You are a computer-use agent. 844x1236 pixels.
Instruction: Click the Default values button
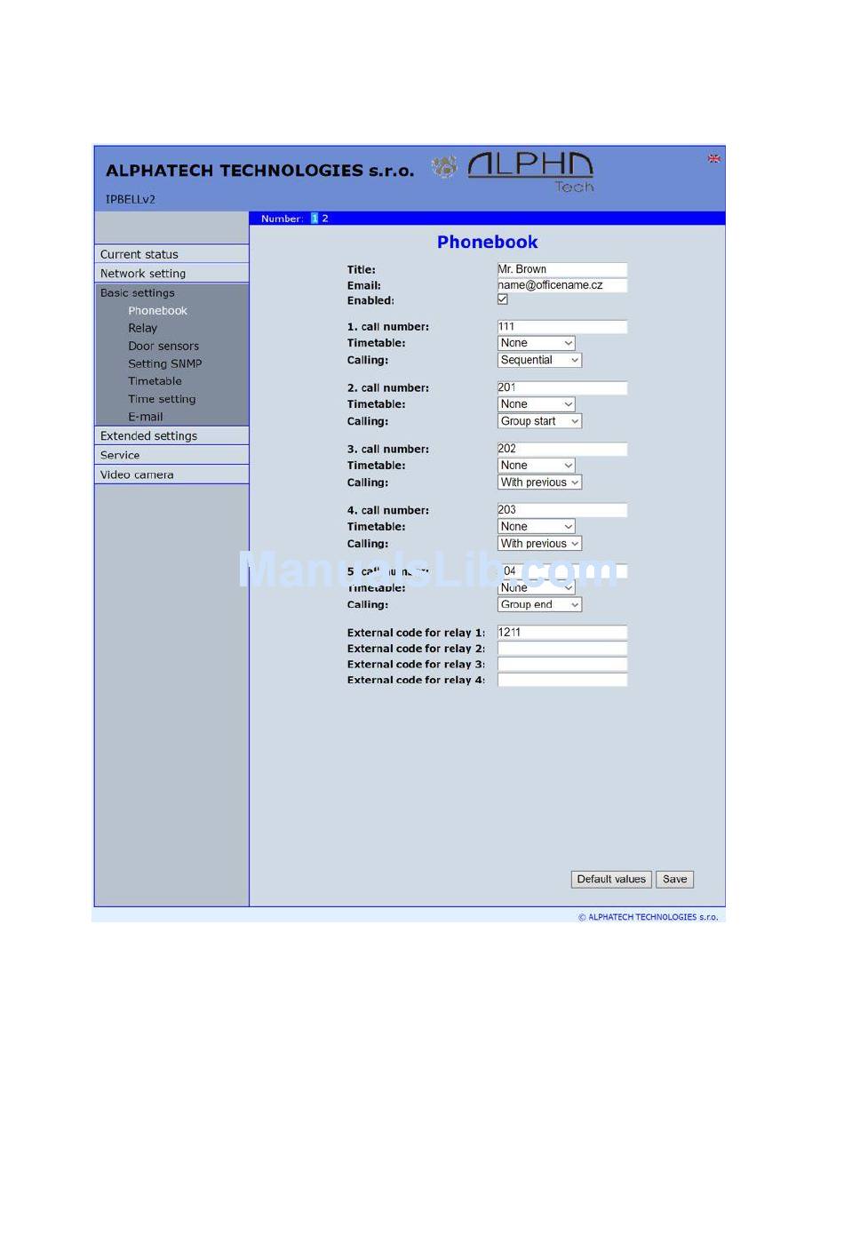(611, 880)
